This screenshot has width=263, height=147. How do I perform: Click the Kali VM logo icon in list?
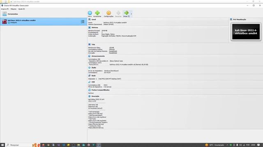(x=5, y=22)
